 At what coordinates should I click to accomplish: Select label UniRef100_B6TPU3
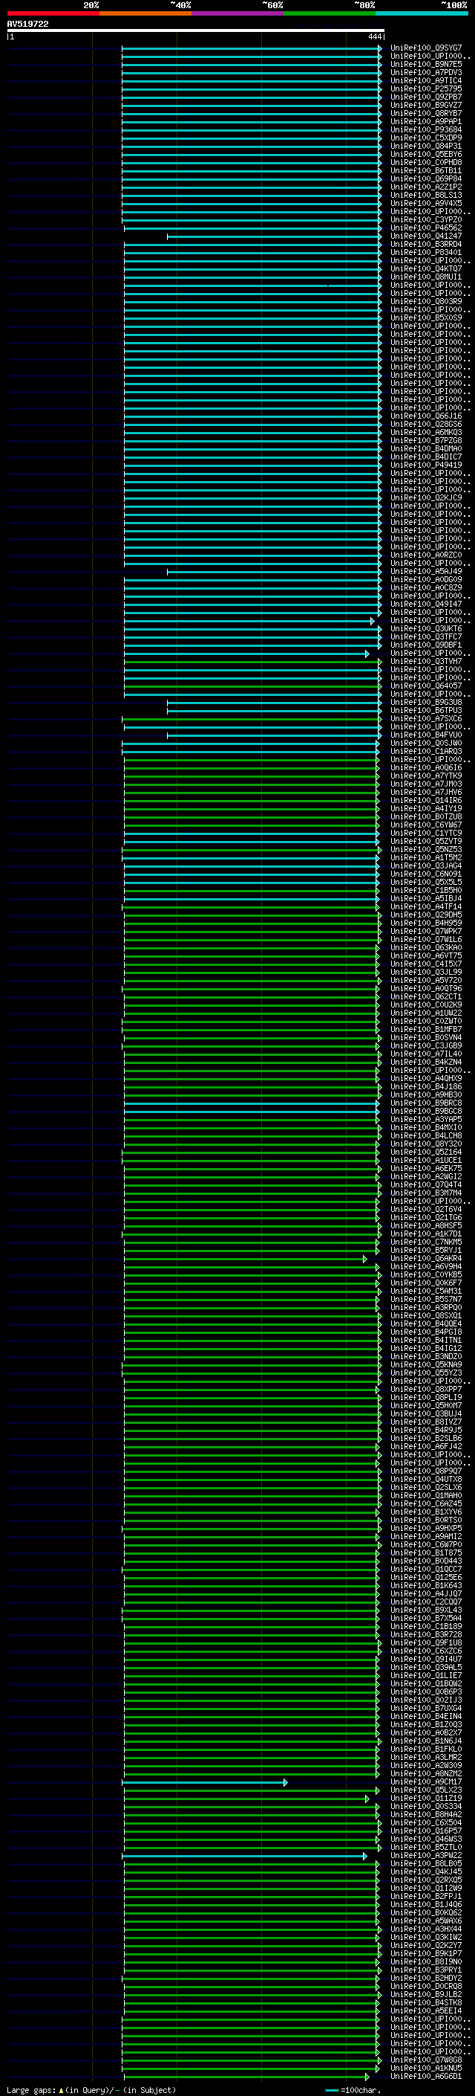click(x=426, y=709)
